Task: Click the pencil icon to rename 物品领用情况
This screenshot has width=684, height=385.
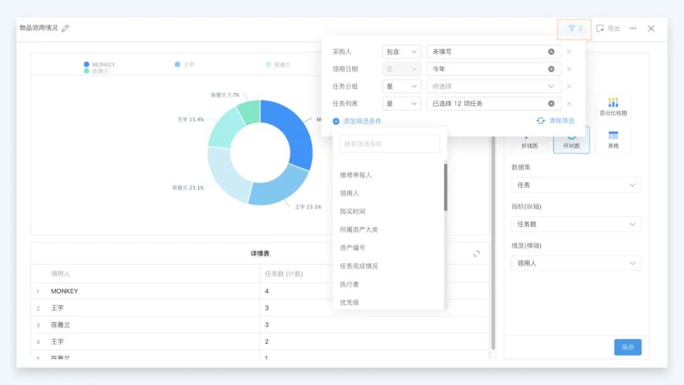Action: pyautogui.click(x=66, y=28)
